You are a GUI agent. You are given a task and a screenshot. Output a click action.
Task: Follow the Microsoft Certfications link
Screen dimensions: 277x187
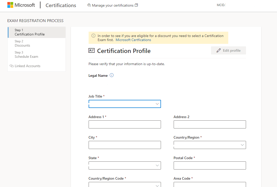(133, 40)
